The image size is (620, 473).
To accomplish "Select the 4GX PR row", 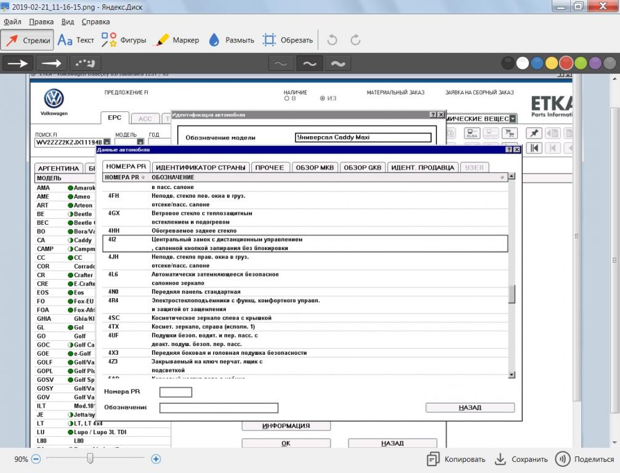I will 305,217.
